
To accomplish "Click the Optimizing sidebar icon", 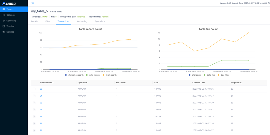I will pyautogui.click(x=4, y=21).
